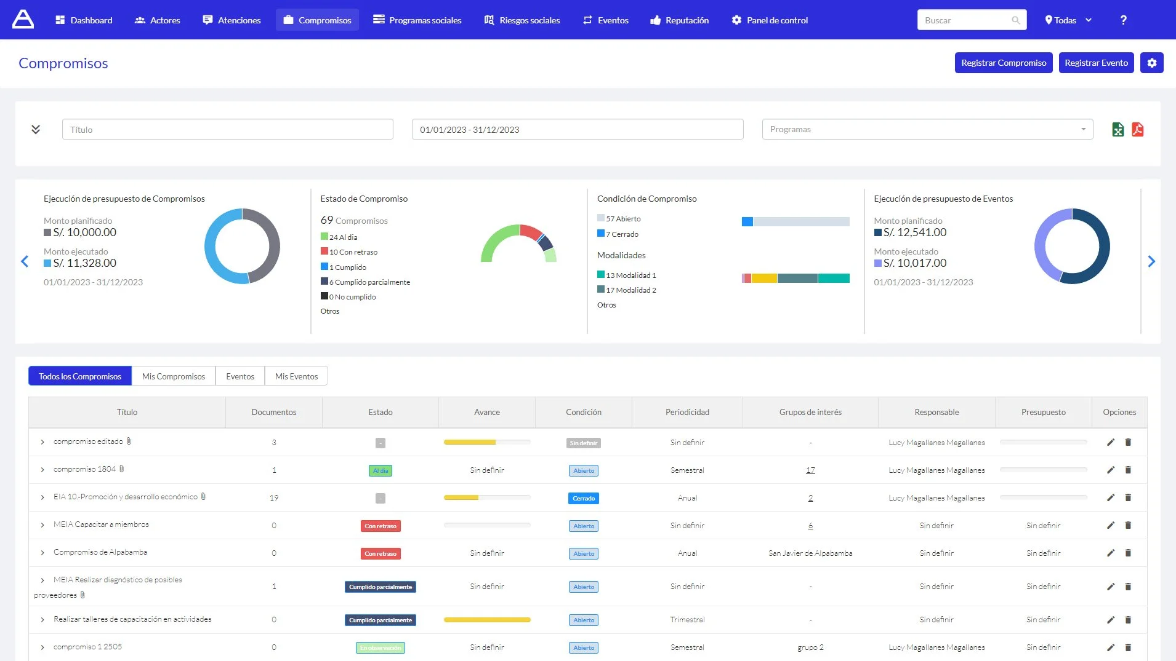Click the app logo in the navbar
1176x661 pixels.
(x=23, y=20)
